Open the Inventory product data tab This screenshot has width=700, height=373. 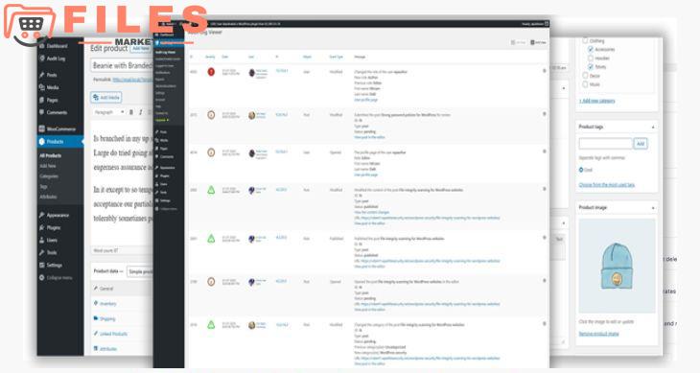105,303
